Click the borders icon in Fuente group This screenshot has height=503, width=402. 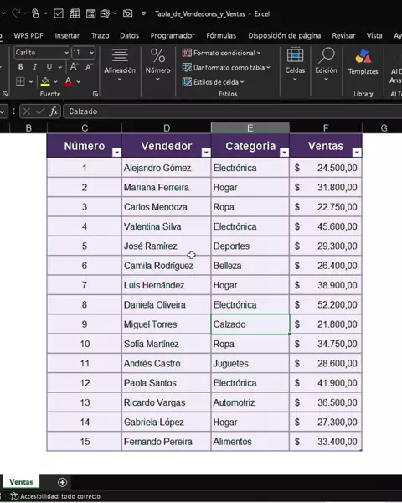(x=20, y=81)
